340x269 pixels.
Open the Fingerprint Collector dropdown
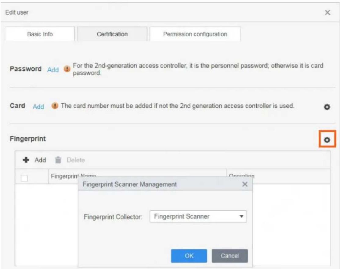pos(198,216)
